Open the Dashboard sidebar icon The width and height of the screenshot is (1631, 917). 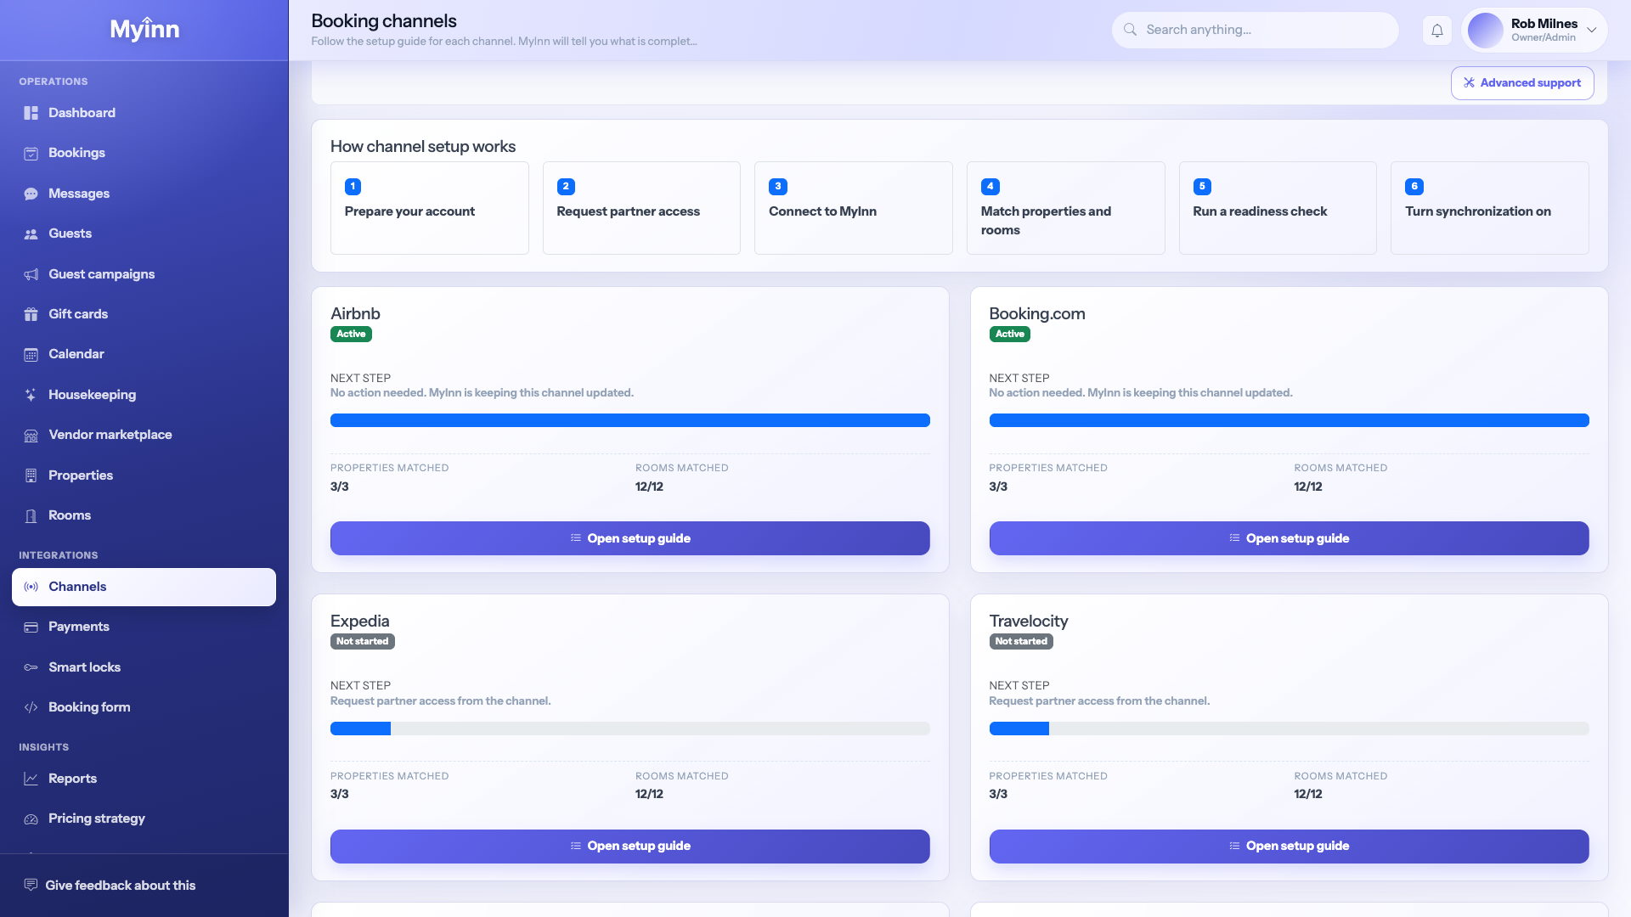tap(31, 113)
